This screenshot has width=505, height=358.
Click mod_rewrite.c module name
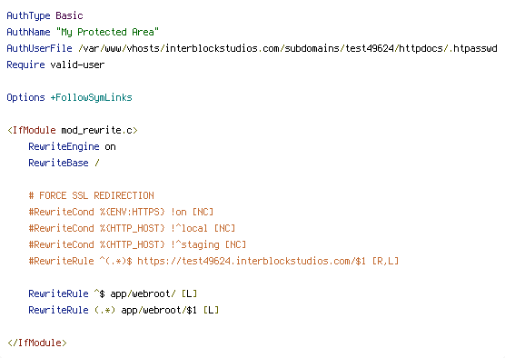point(96,130)
